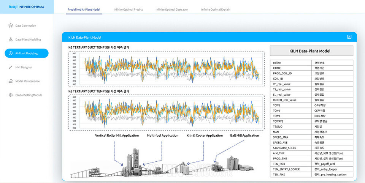Select the COIL_ID table cell
Viewport: 365px width, 183px height.
[291, 79]
